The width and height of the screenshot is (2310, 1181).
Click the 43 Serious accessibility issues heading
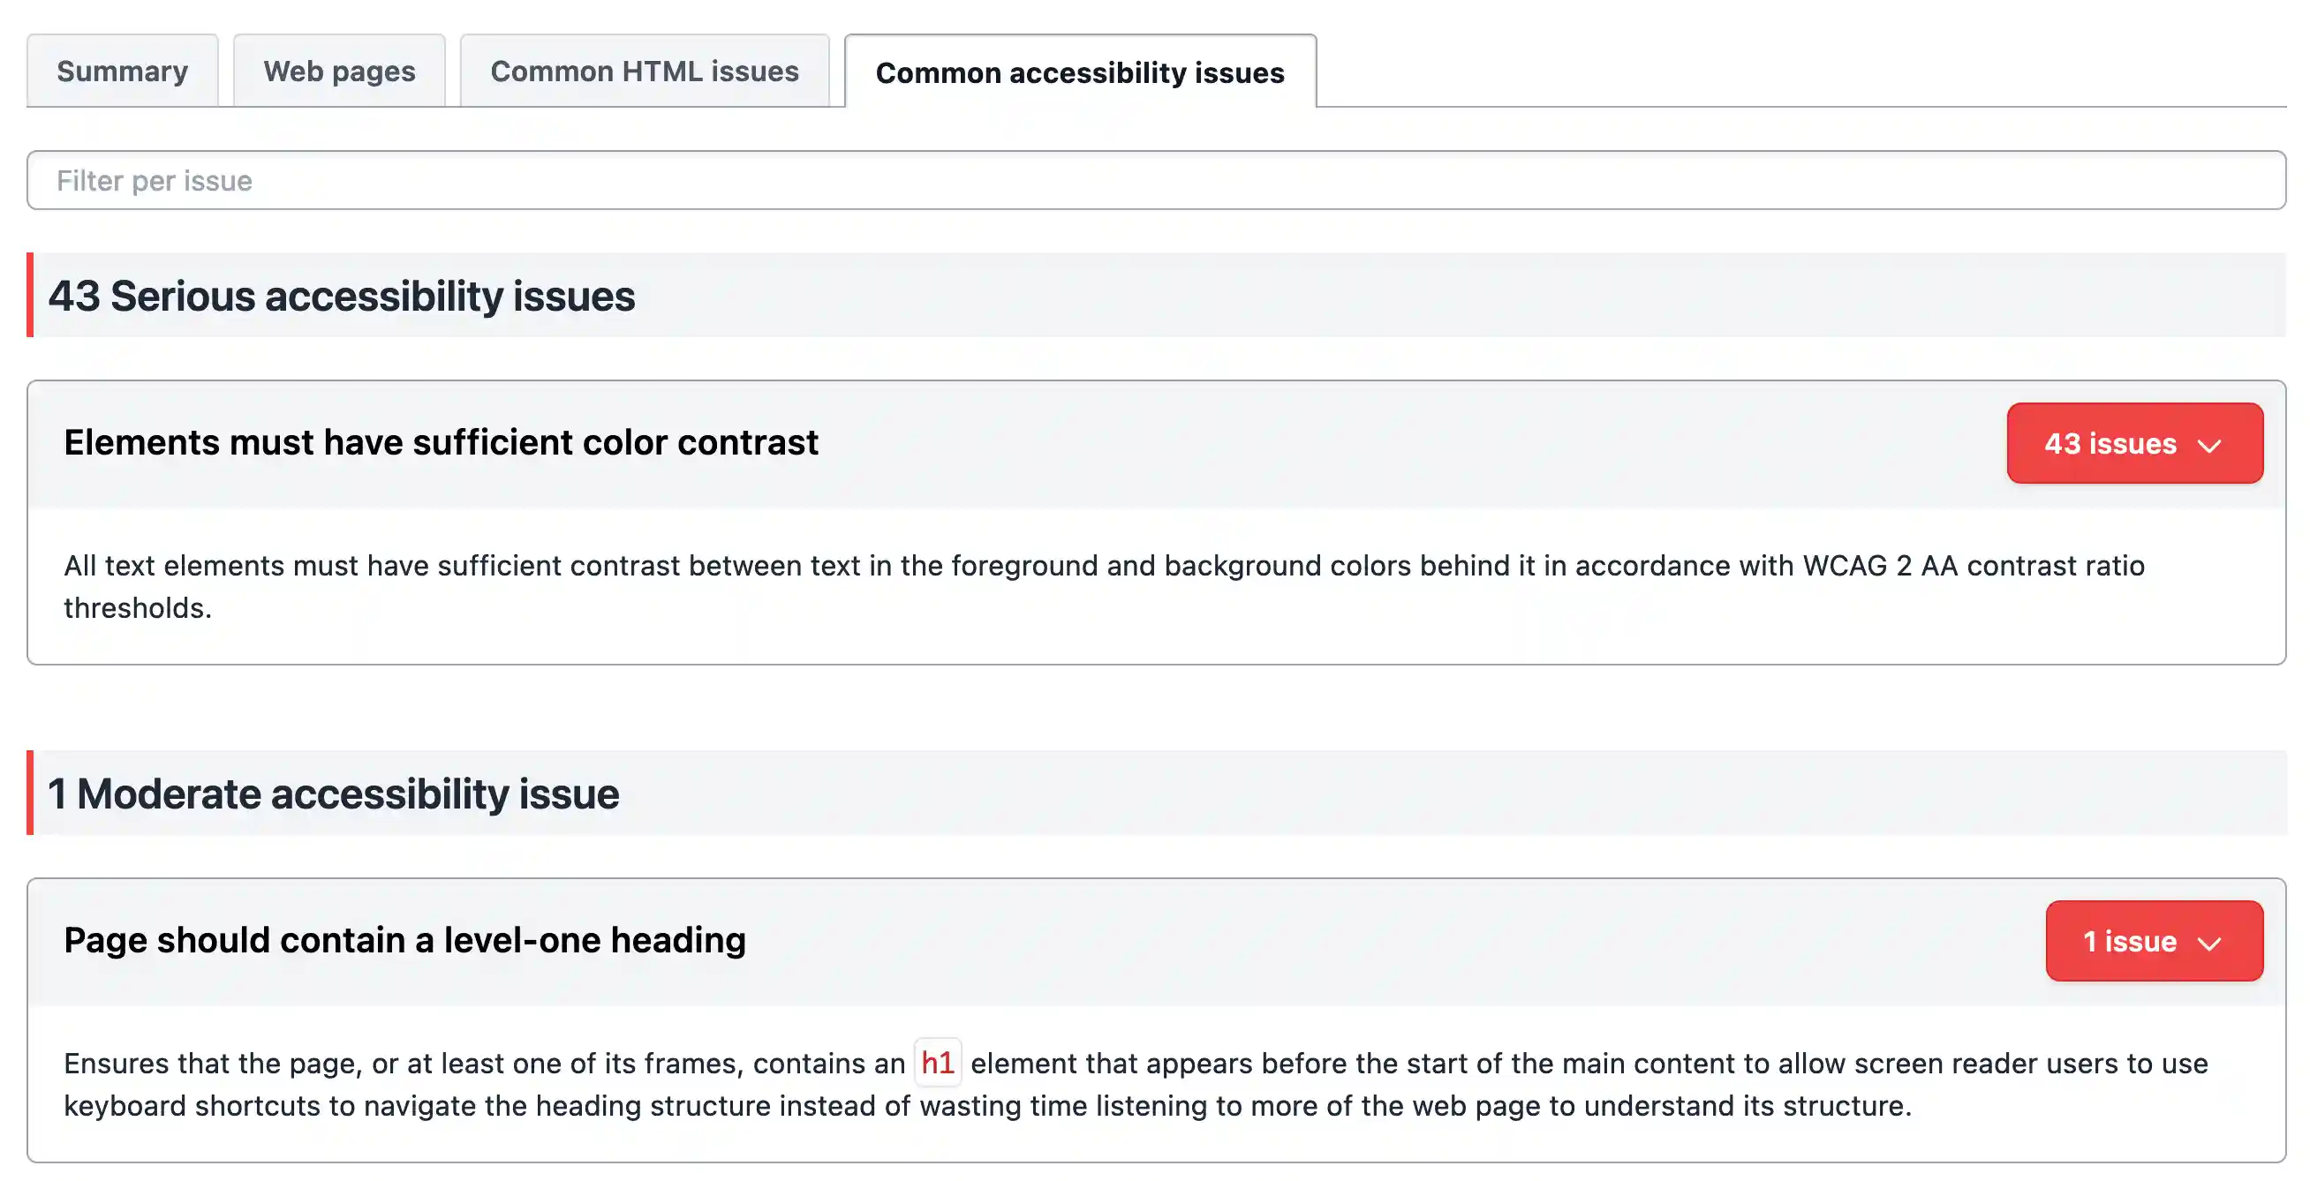pos(342,294)
